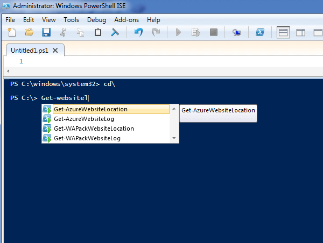Open the Add-ons menu
Viewport: 323px width, 243px height.
[x=127, y=20]
